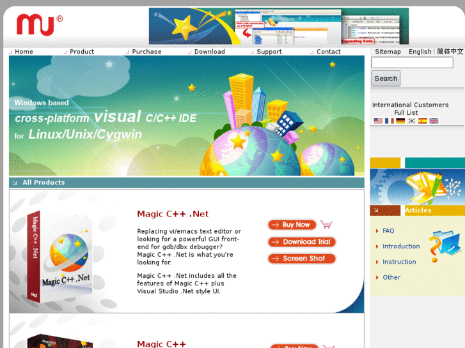The height and width of the screenshot is (348, 465).
Task: Select the United Kingdom flag icon
Action: tap(434, 121)
